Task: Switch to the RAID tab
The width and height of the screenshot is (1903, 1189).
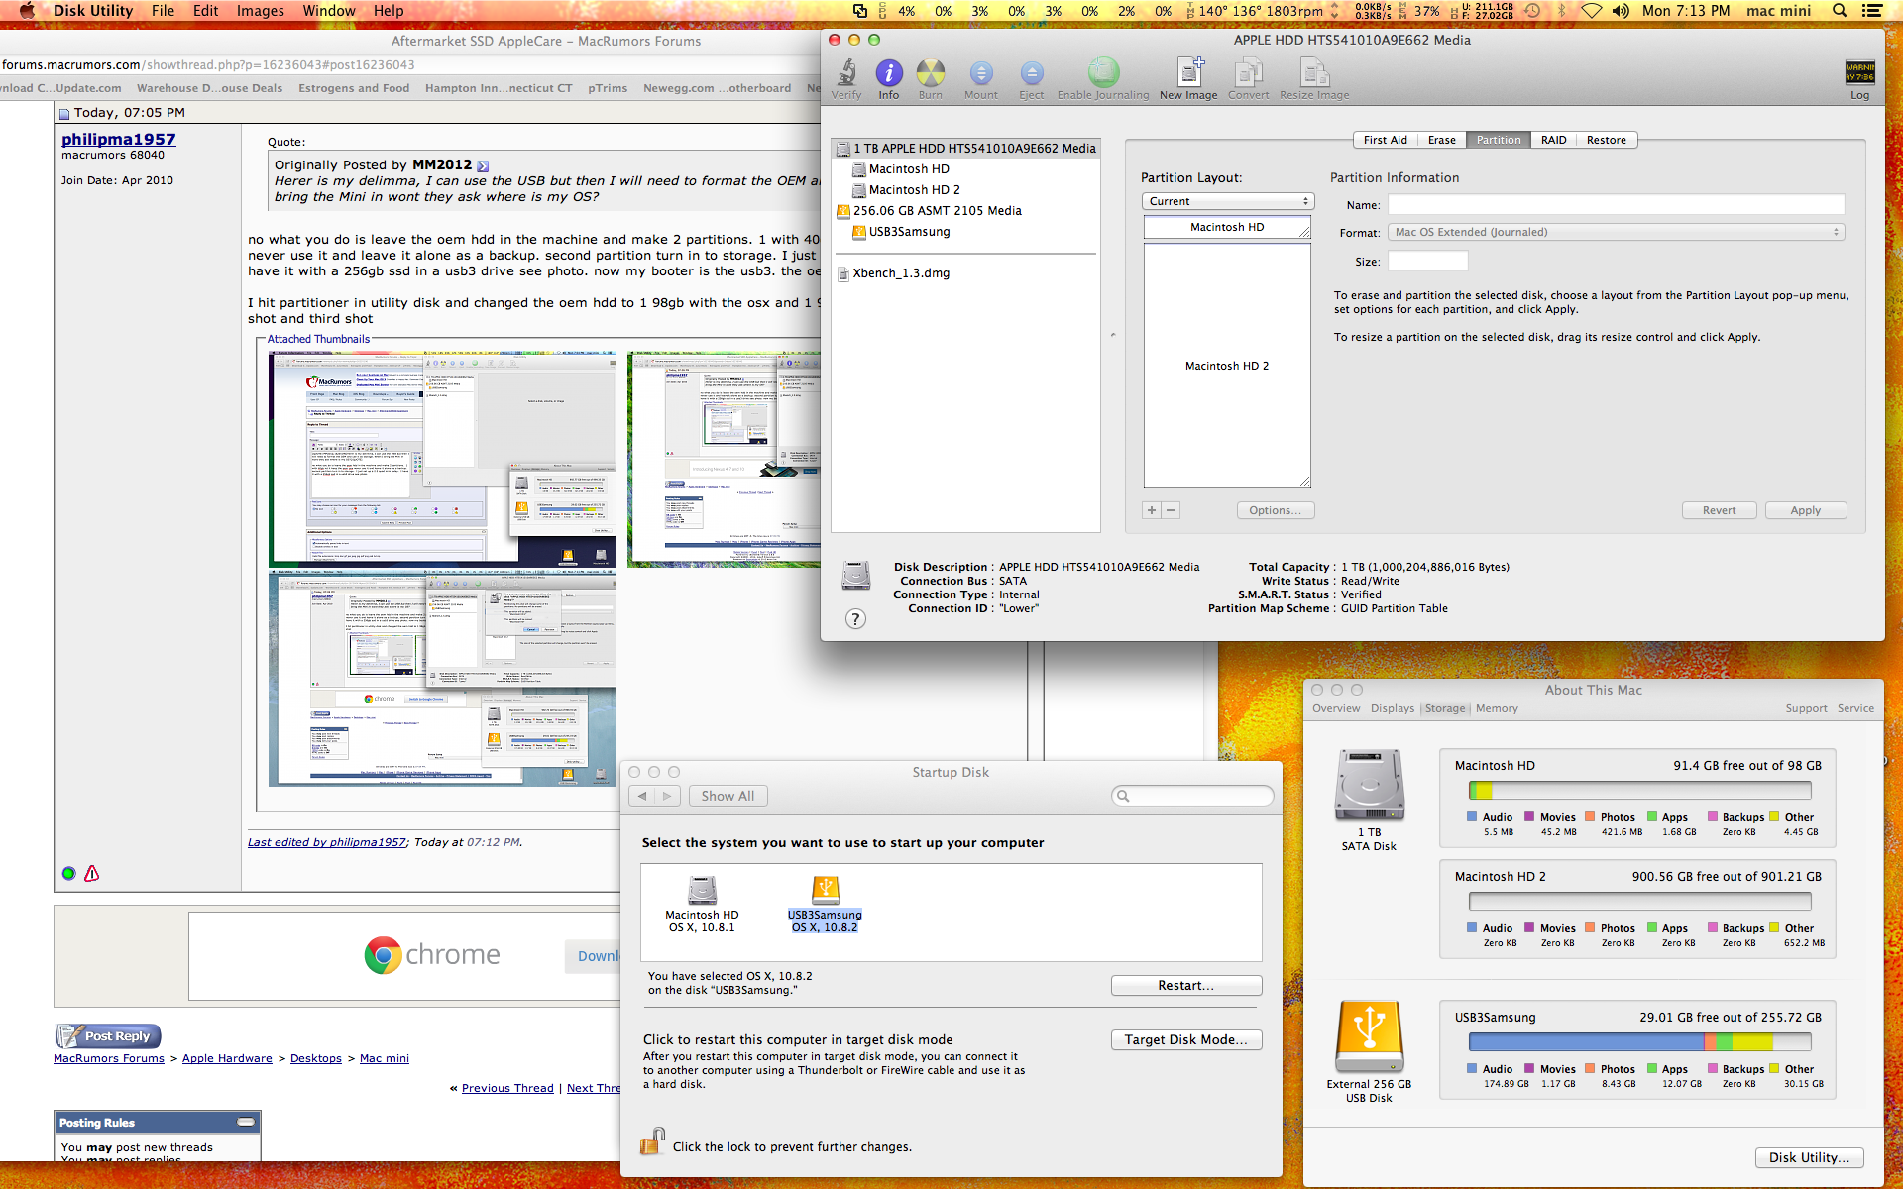Action: [1553, 140]
